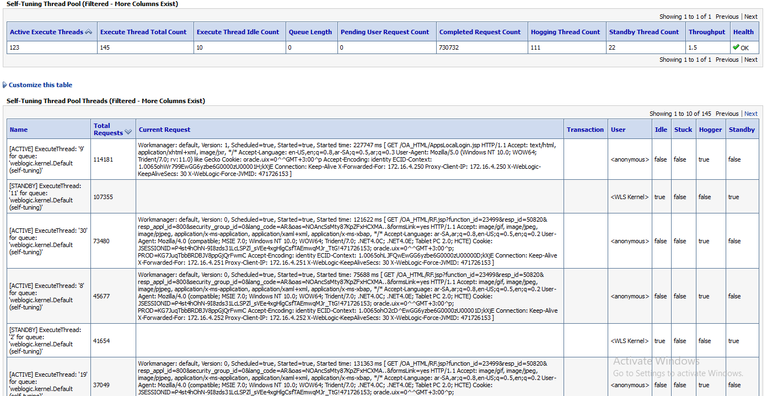The image size is (767, 396).
Task: Expand the Customize this table arrow
Action: click(5, 85)
